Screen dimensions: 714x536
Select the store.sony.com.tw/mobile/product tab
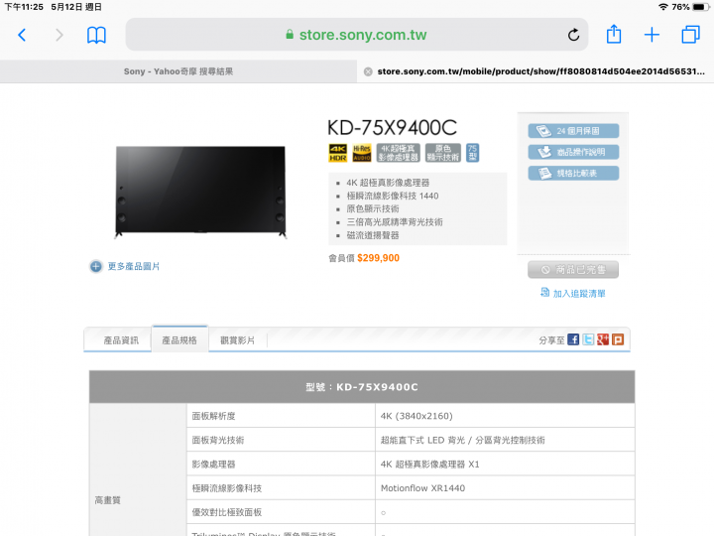click(x=535, y=71)
